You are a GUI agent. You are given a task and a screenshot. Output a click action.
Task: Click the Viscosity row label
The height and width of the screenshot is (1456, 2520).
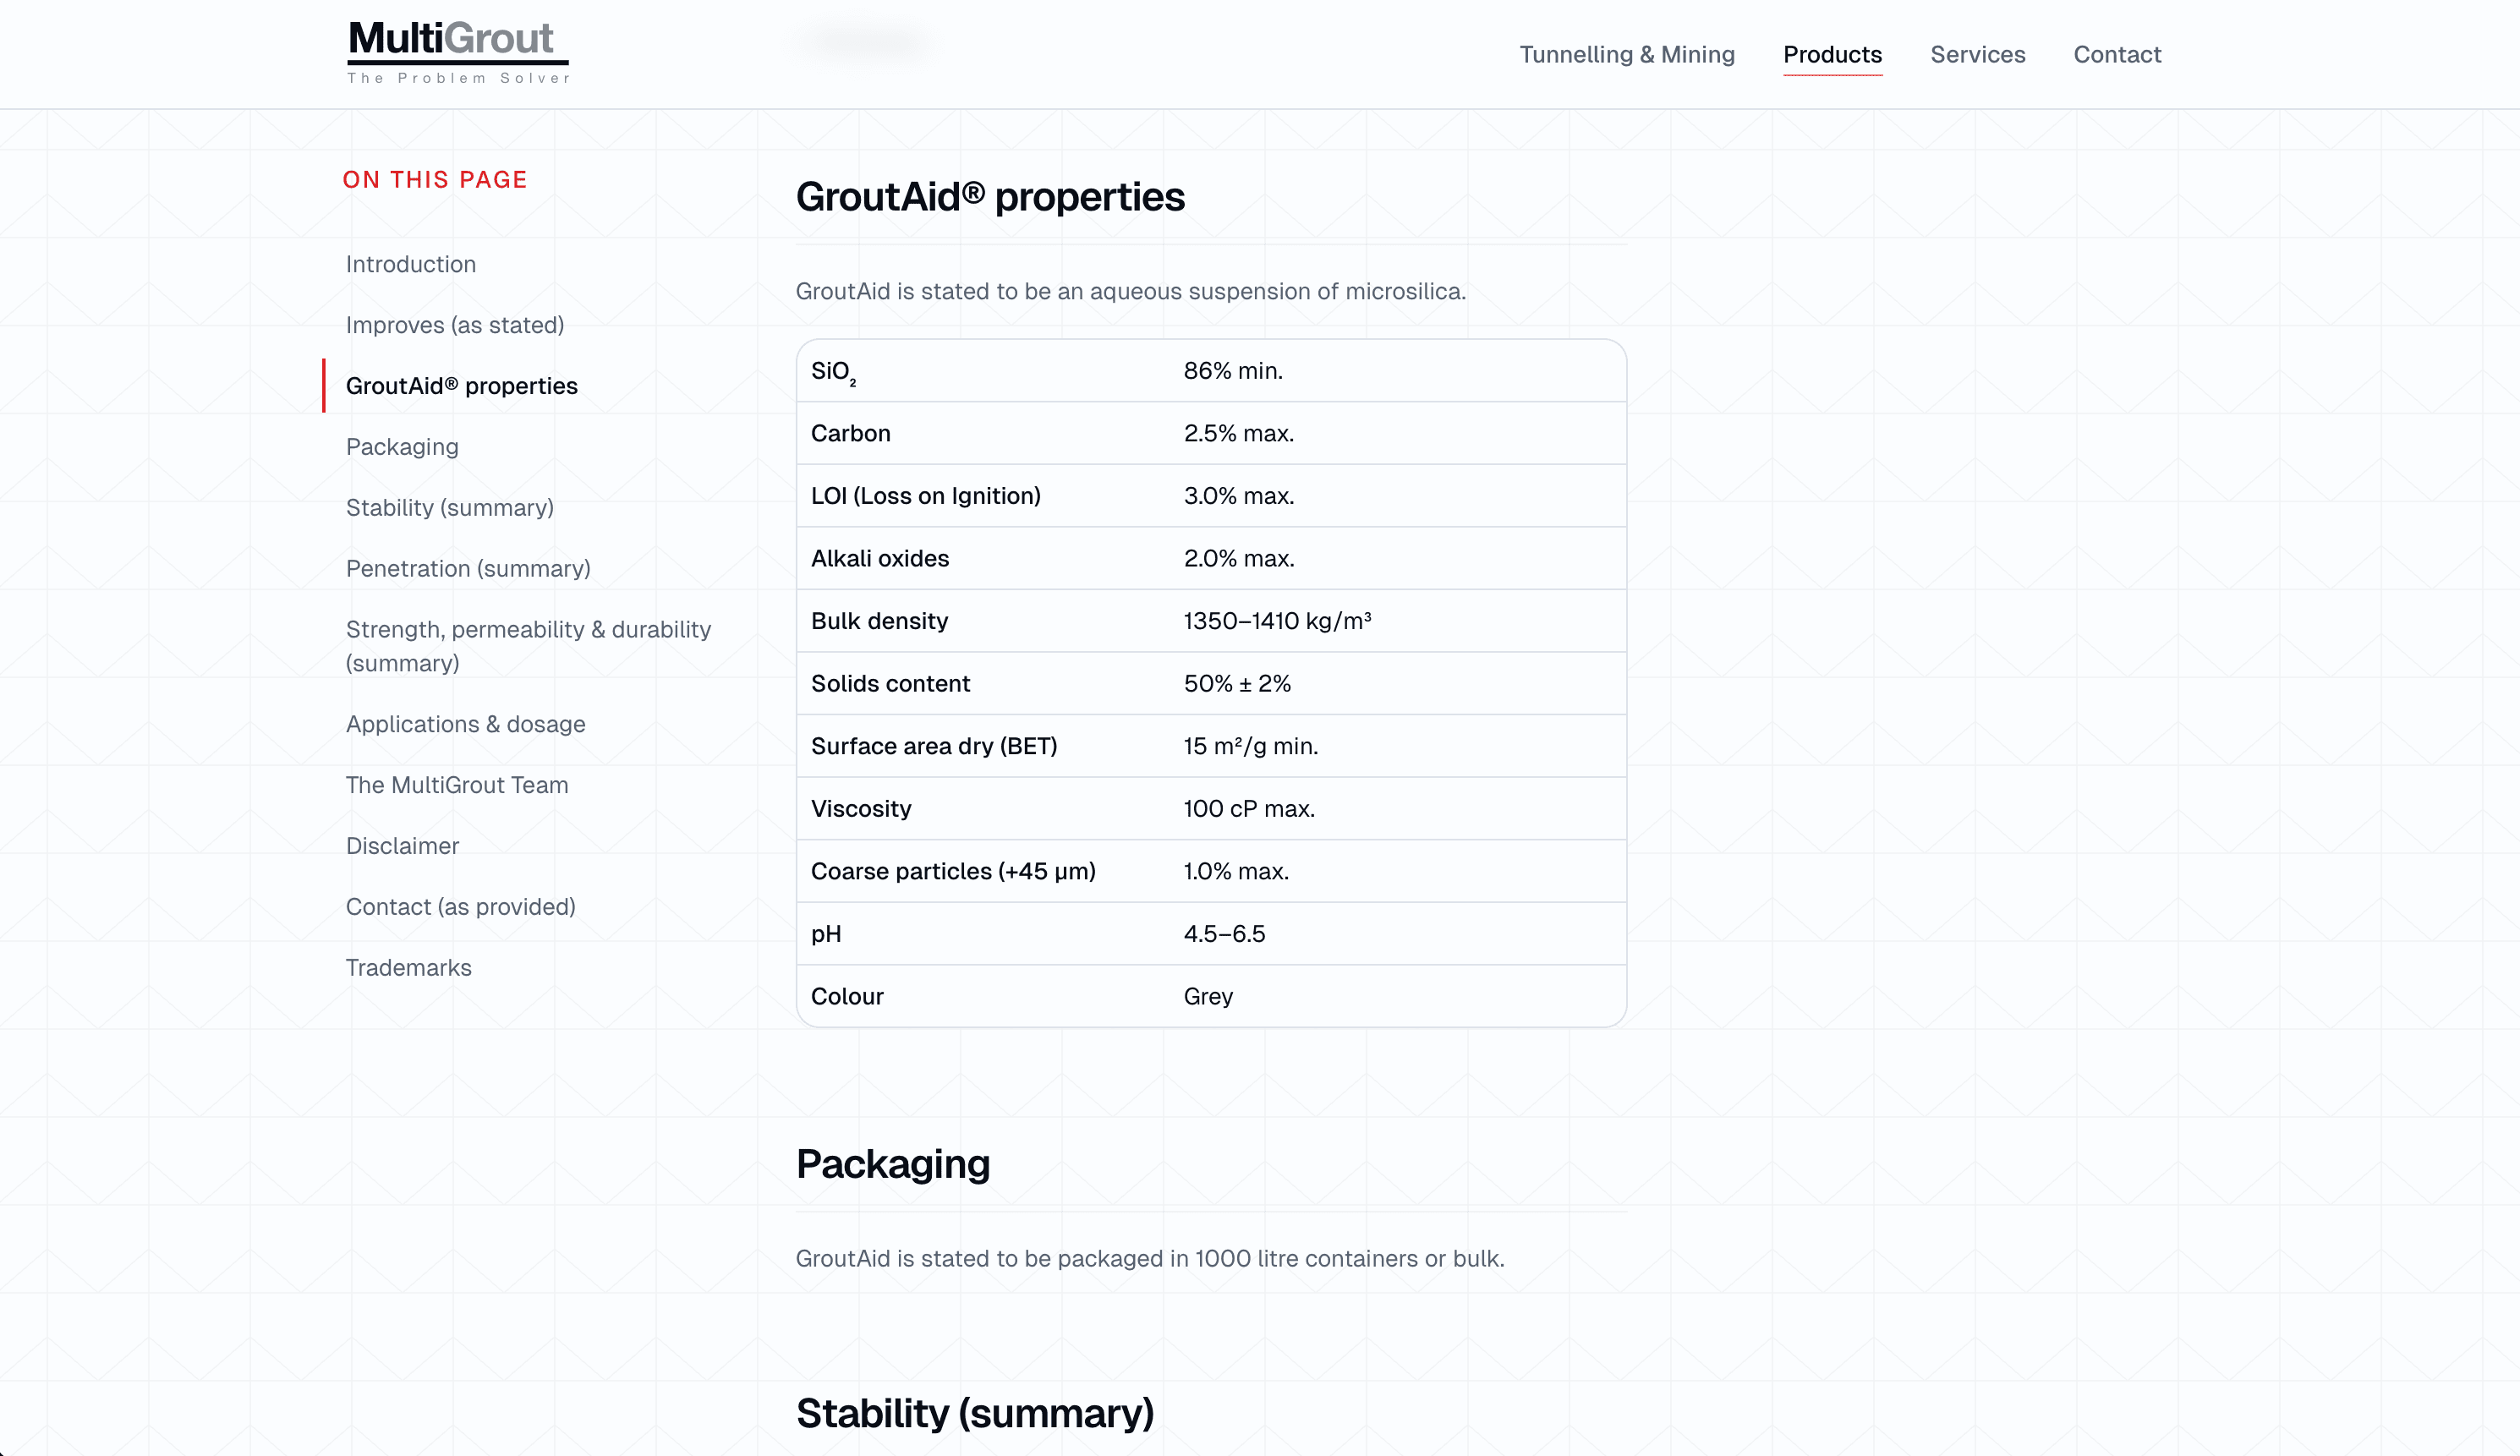(x=861, y=808)
